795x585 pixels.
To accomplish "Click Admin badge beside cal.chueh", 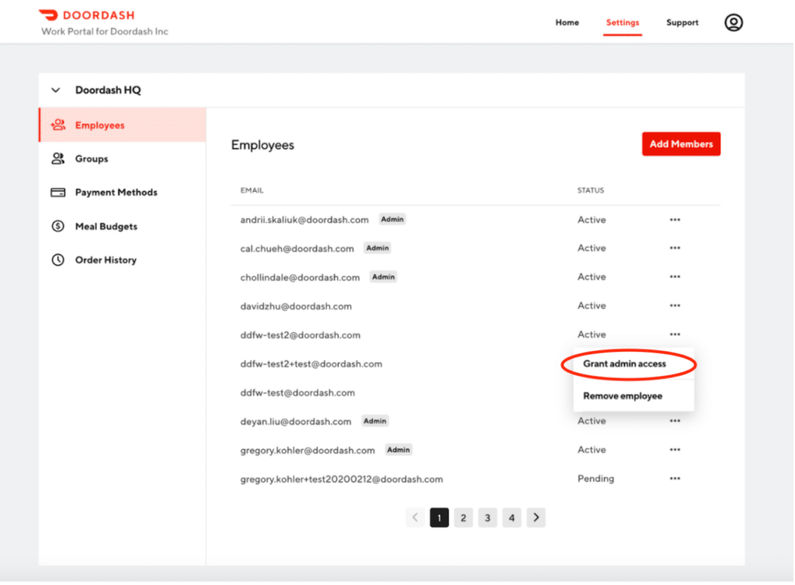I will tap(378, 248).
